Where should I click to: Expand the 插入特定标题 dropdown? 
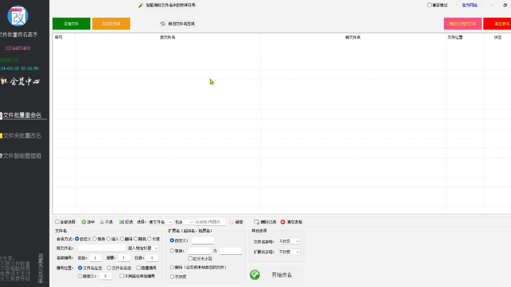(143, 248)
